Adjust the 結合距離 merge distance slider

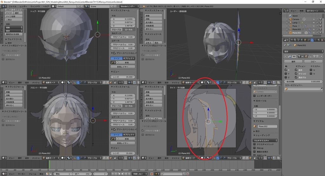coord(303,81)
